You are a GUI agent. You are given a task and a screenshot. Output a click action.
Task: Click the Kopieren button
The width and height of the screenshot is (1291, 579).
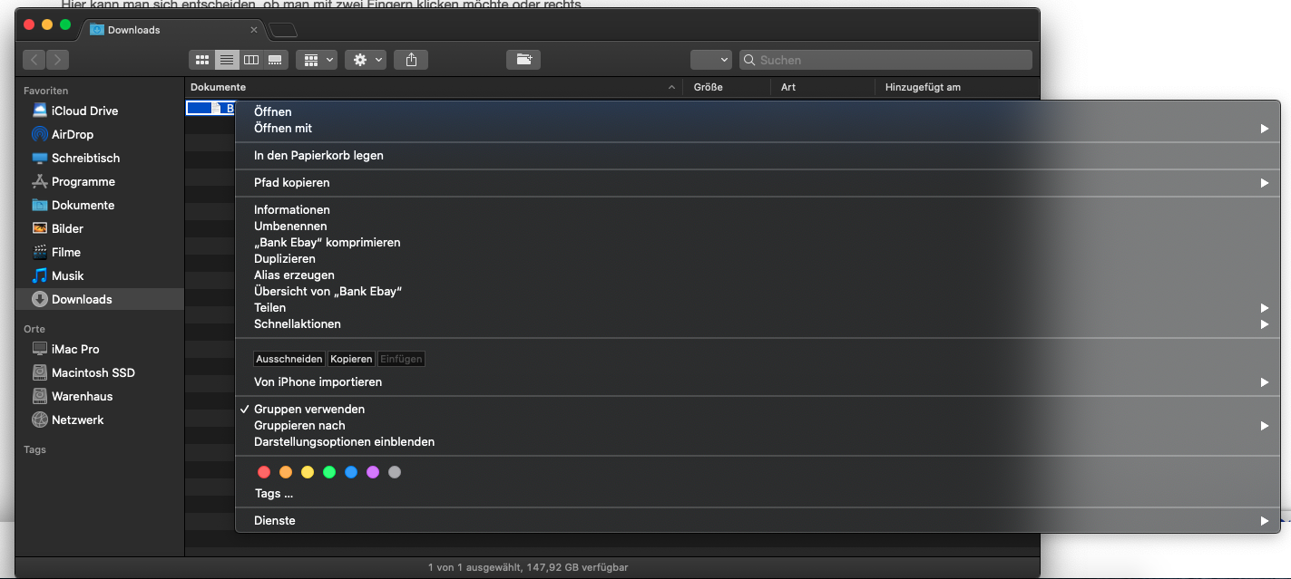tap(351, 359)
